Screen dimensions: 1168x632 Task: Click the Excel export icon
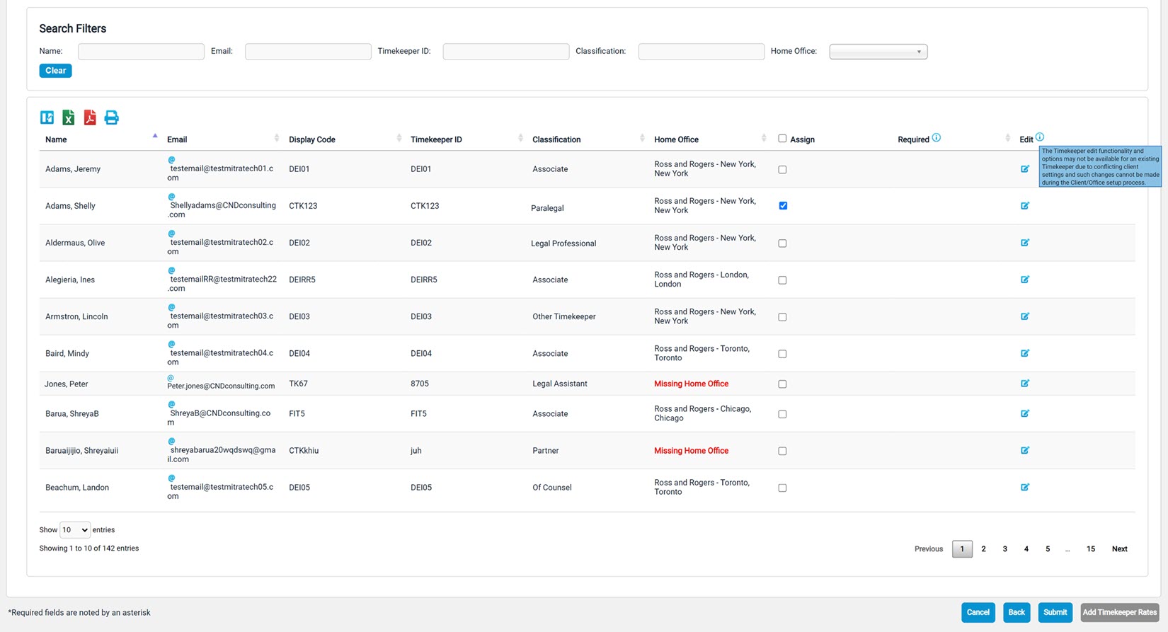click(x=69, y=117)
